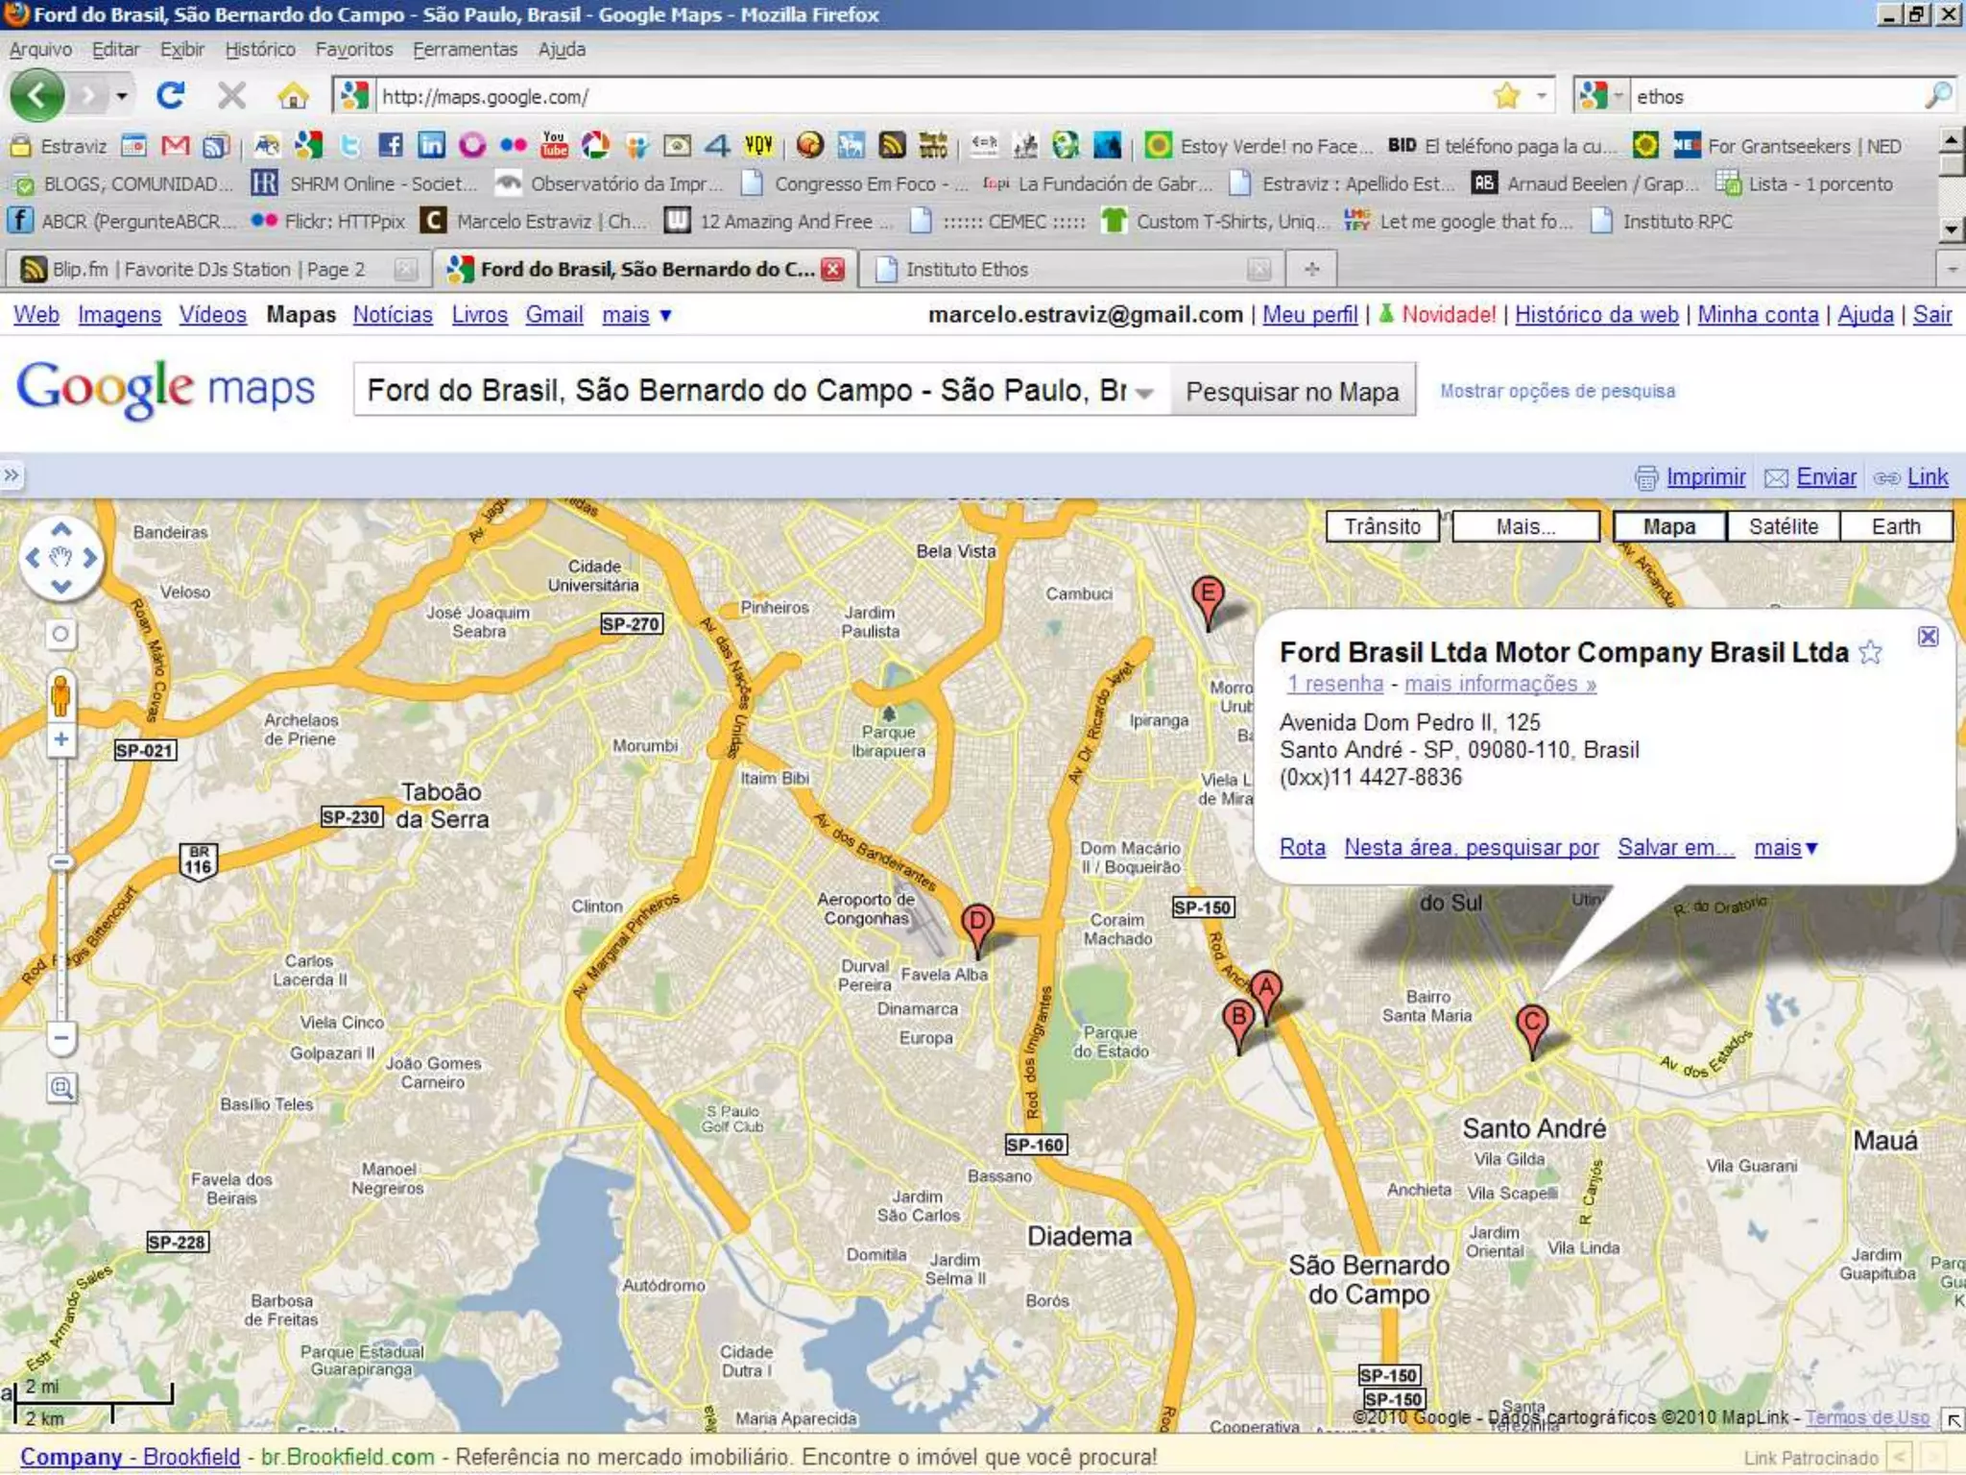Screen dimensions: 1966x1475
Task: Toggle the Trânsito traffic layer
Action: click(x=1381, y=526)
